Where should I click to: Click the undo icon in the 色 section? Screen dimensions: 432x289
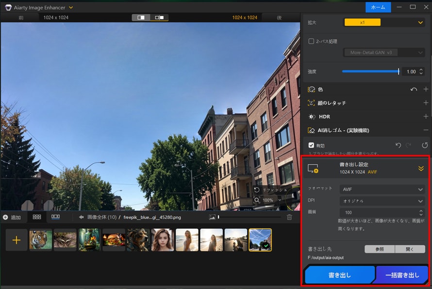414,89
